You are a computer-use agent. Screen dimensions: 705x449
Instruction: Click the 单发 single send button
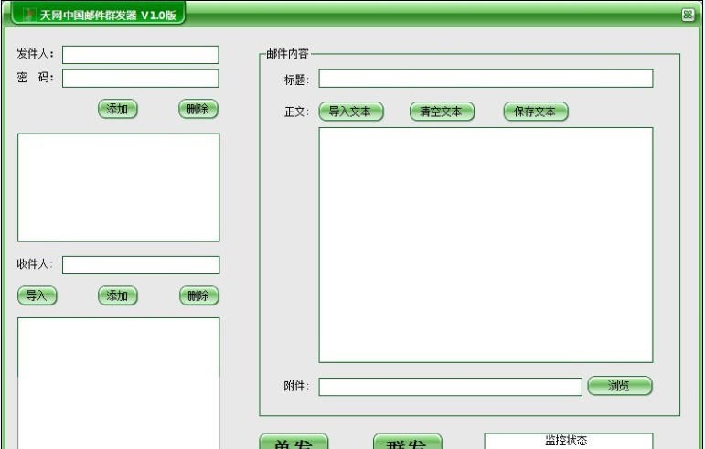click(x=294, y=442)
